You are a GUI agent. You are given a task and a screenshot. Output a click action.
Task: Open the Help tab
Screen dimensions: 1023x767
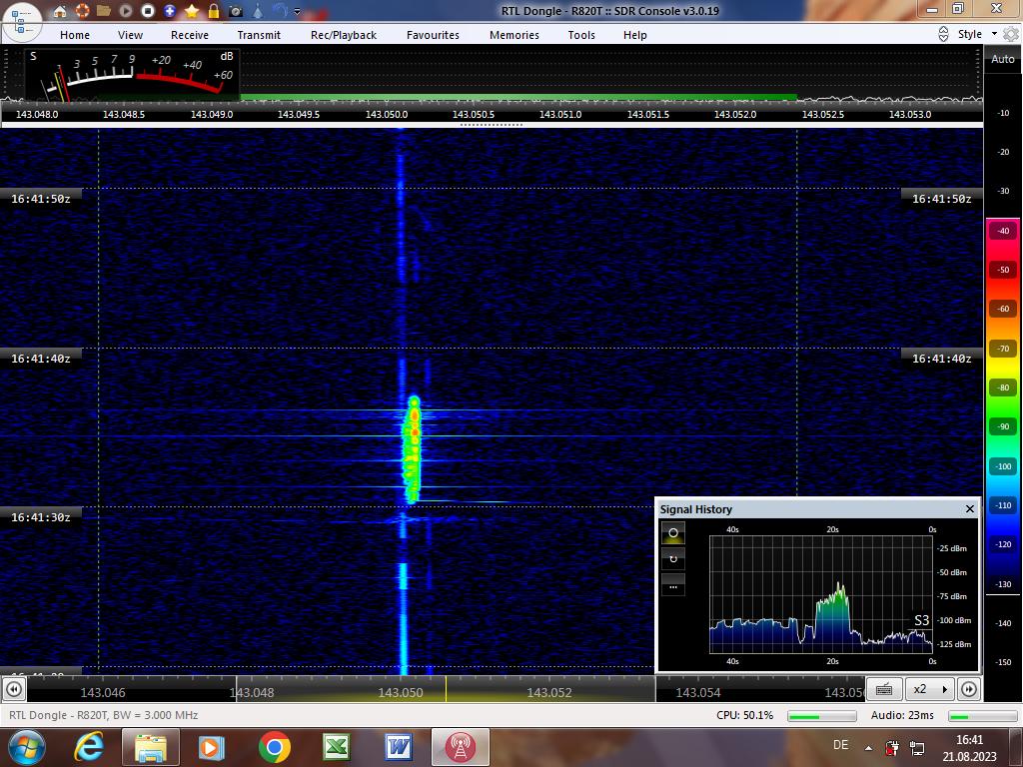[634, 35]
